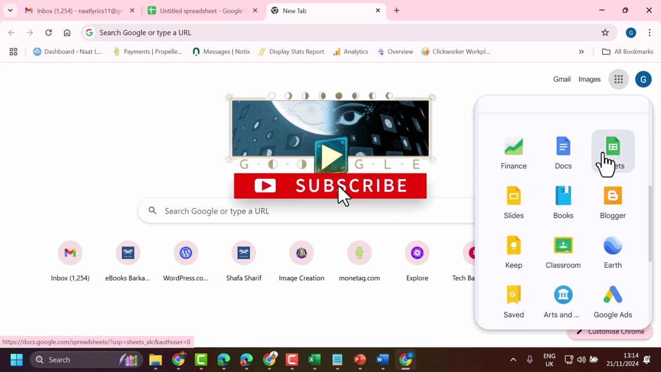Open Google Earth from apps panel
This screenshot has height=372, width=661.
[x=612, y=251]
